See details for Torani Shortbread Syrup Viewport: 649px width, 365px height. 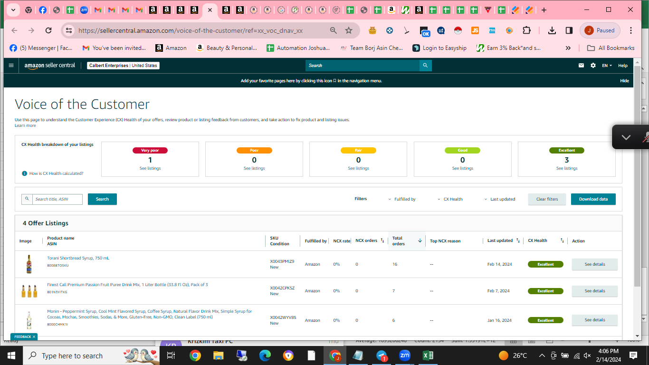(x=595, y=264)
